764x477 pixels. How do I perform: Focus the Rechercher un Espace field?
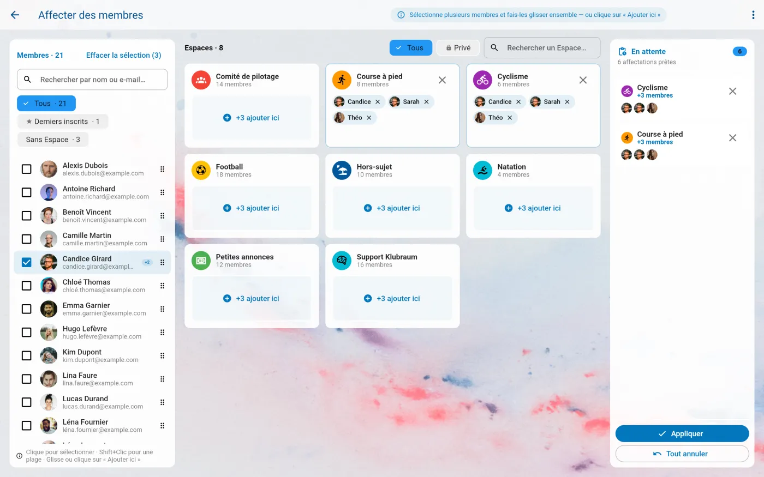point(542,48)
